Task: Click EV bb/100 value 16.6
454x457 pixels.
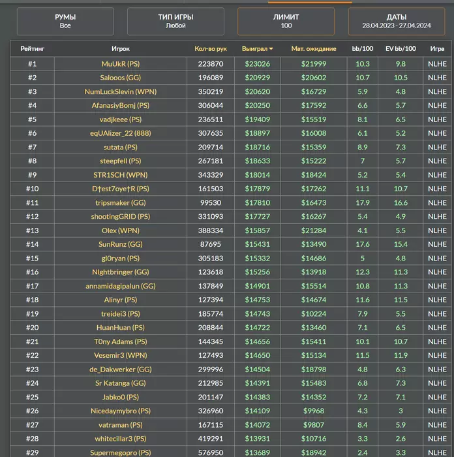Action: click(x=401, y=202)
